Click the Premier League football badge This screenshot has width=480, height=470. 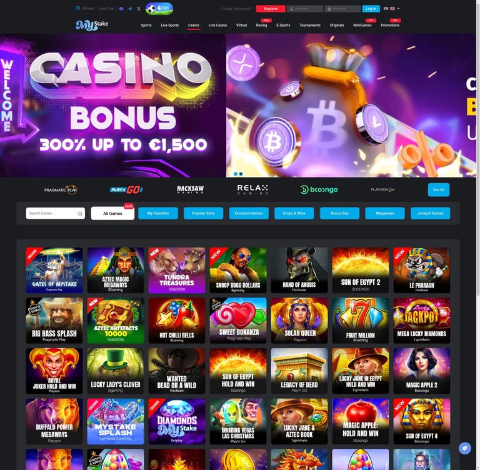click(x=159, y=9)
